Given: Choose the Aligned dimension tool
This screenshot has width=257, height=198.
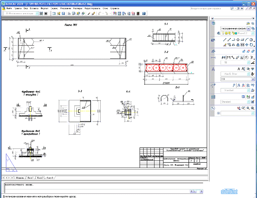Looking at the screenshot, I should coord(233,57).
